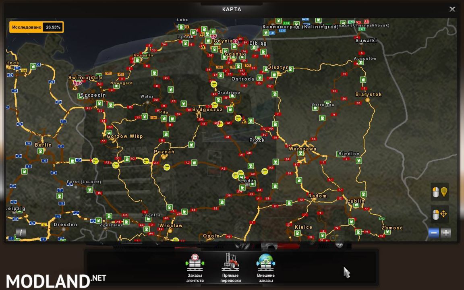Click the Szczecin city label

[93, 95]
